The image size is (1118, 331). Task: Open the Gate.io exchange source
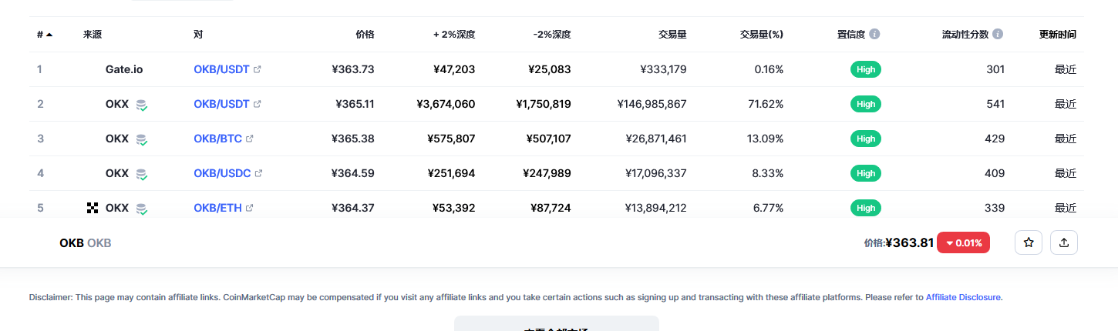click(x=124, y=70)
